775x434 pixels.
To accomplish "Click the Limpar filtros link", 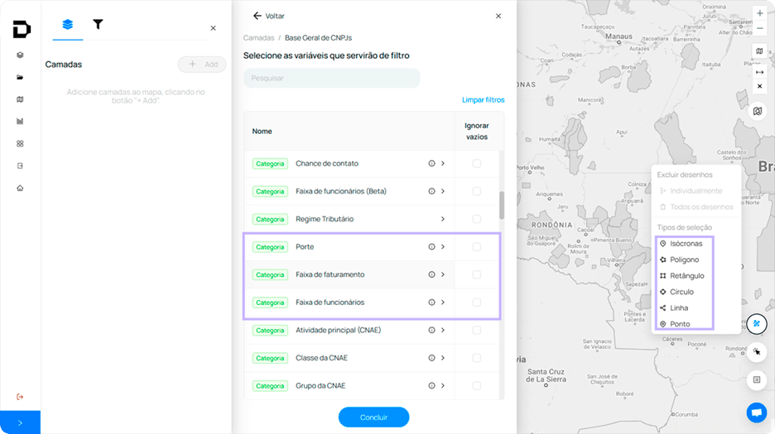I will (483, 100).
